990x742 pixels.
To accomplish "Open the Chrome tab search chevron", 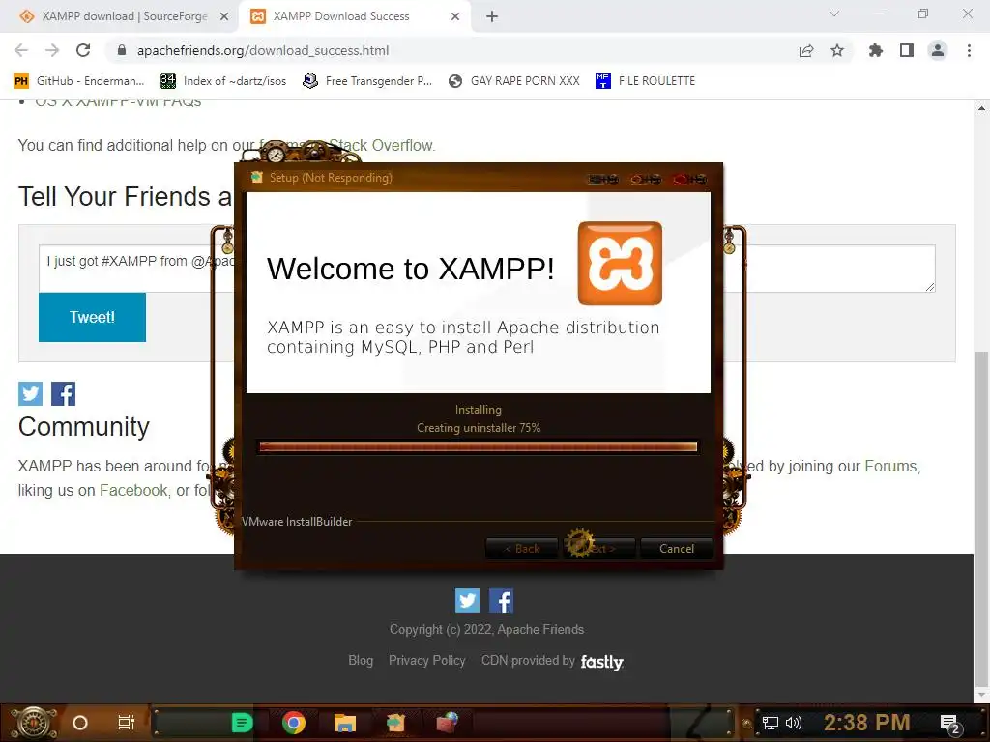I will 834,14.
